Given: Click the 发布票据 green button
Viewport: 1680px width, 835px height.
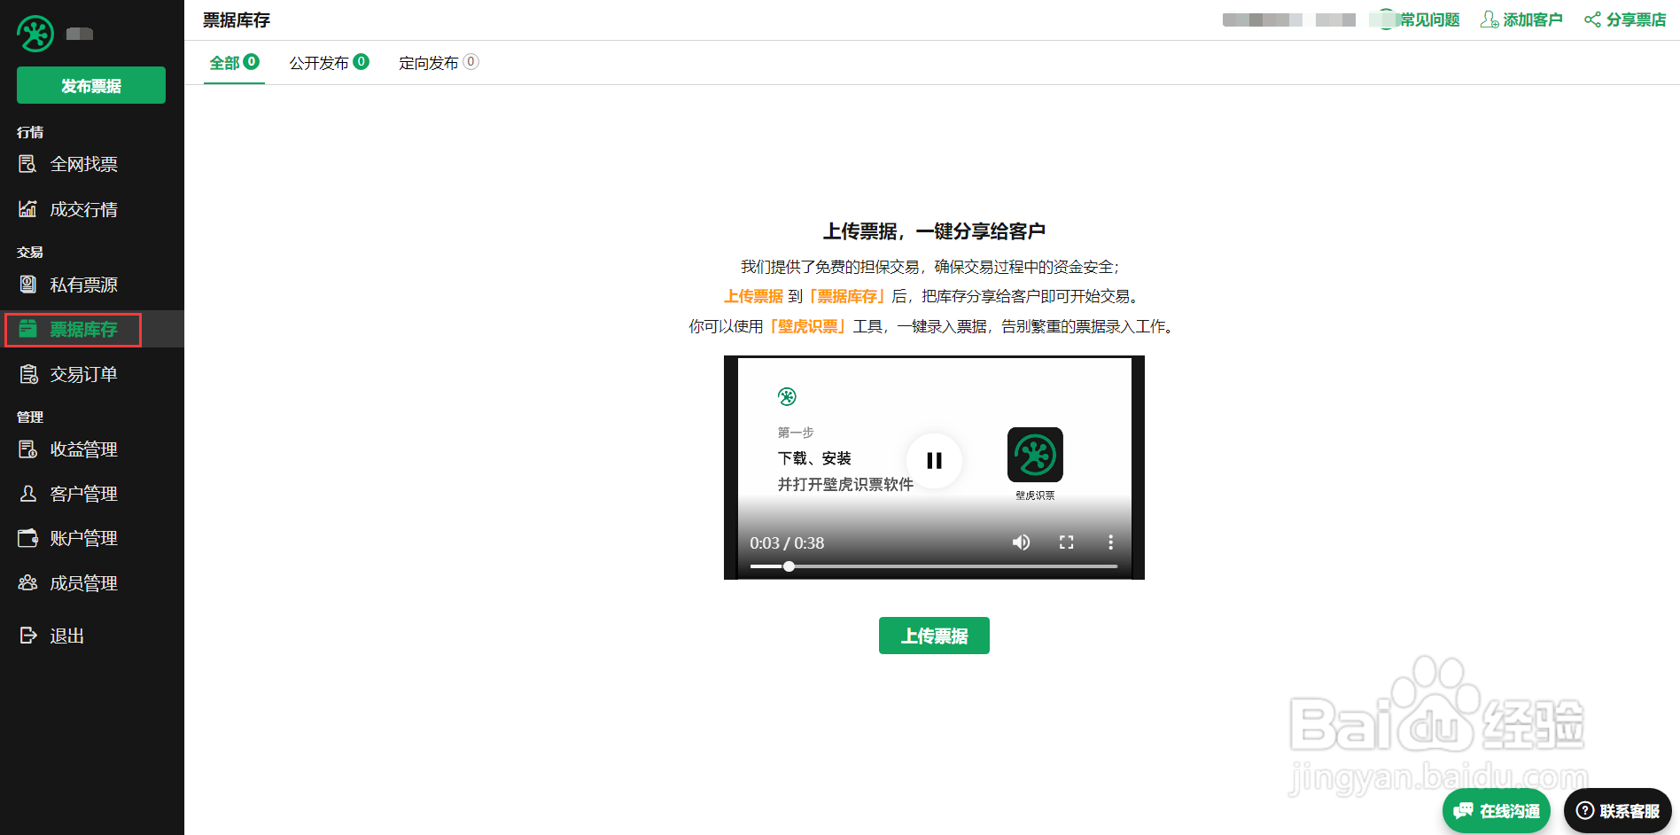Looking at the screenshot, I should (x=91, y=85).
